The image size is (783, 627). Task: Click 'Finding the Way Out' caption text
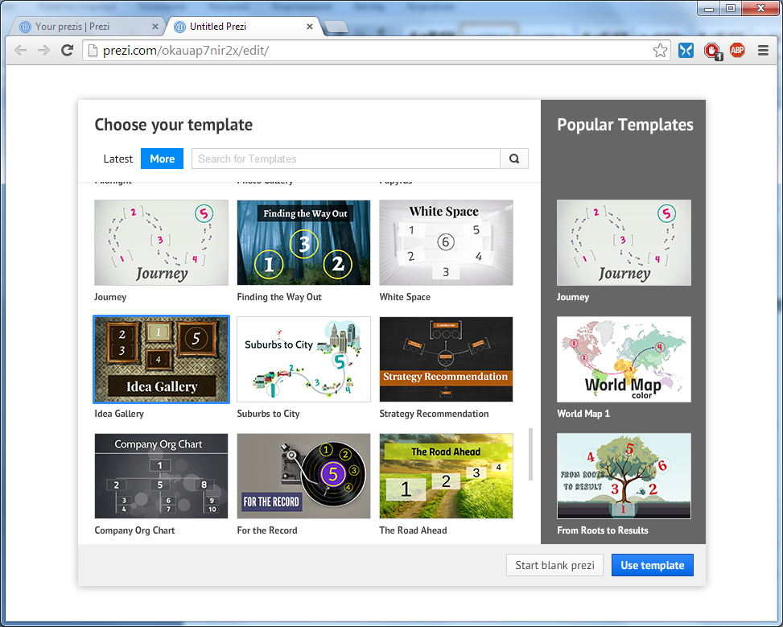coord(279,297)
